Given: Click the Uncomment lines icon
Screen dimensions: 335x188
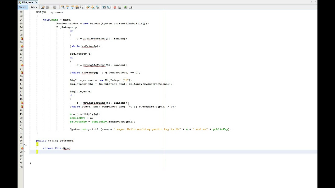Looking at the screenshot, I should [x=131, y=7].
